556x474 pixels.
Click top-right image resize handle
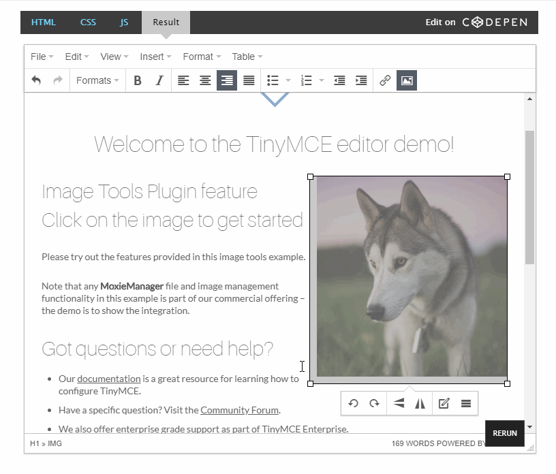[508, 176]
